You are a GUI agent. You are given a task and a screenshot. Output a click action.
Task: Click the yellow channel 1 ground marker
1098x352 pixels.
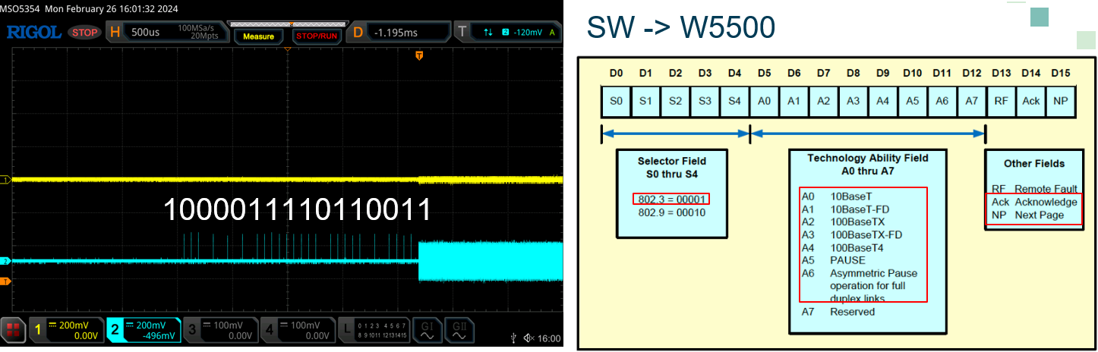(5, 180)
